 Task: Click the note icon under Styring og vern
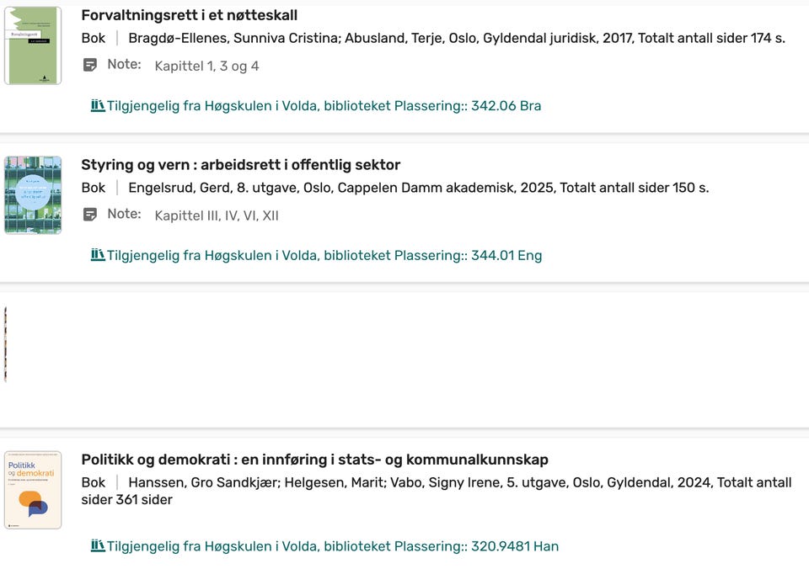90,215
